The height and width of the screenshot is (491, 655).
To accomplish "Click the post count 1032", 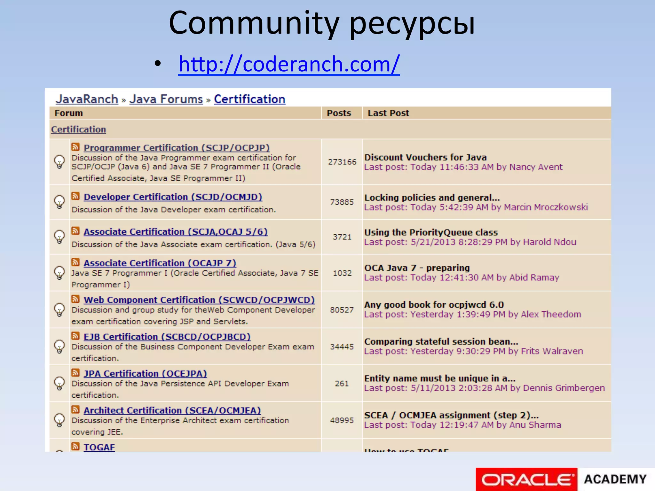I will pos(342,273).
